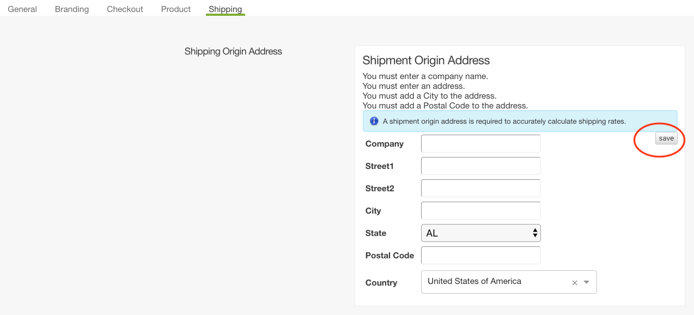This screenshot has width=694, height=315.
Task: Open the Branding tab
Action: (72, 9)
